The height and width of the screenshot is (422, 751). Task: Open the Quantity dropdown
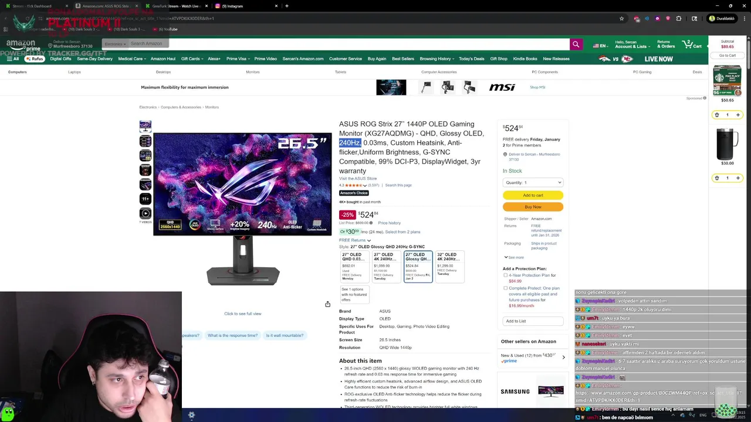coord(533,182)
